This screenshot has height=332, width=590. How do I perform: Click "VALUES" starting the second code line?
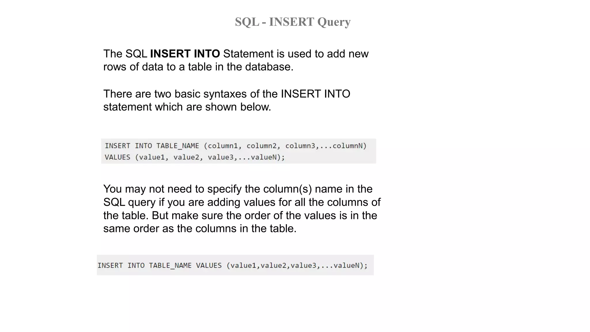click(117, 157)
